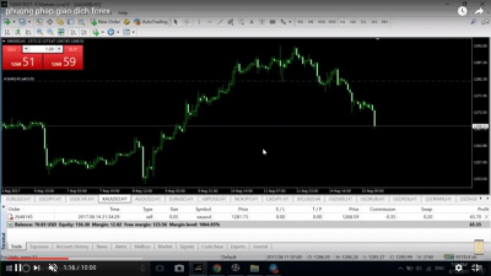Click the red SELL price panel

[x=23, y=62]
